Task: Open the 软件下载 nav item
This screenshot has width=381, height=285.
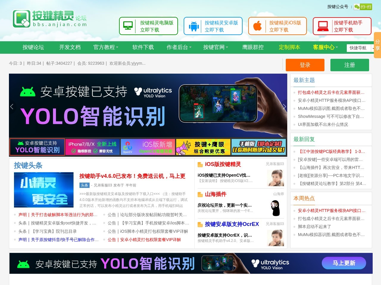Action: (143, 47)
